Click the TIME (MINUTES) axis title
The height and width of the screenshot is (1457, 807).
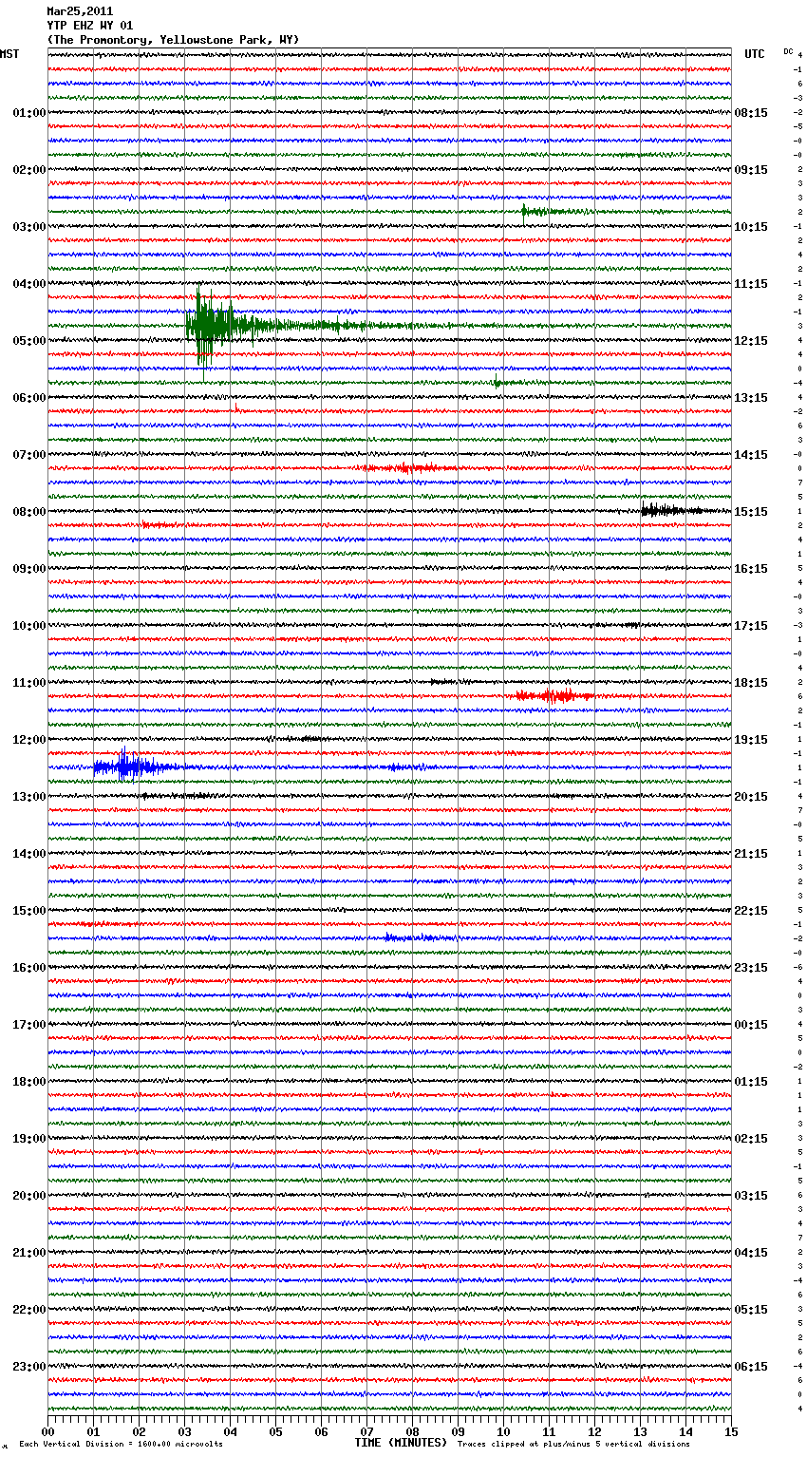point(401,1443)
